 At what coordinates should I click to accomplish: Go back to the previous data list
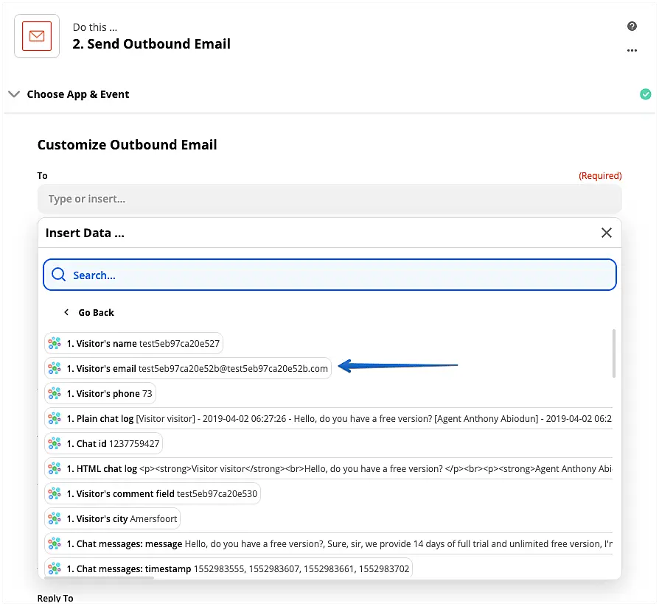pyautogui.click(x=89, y=313)
